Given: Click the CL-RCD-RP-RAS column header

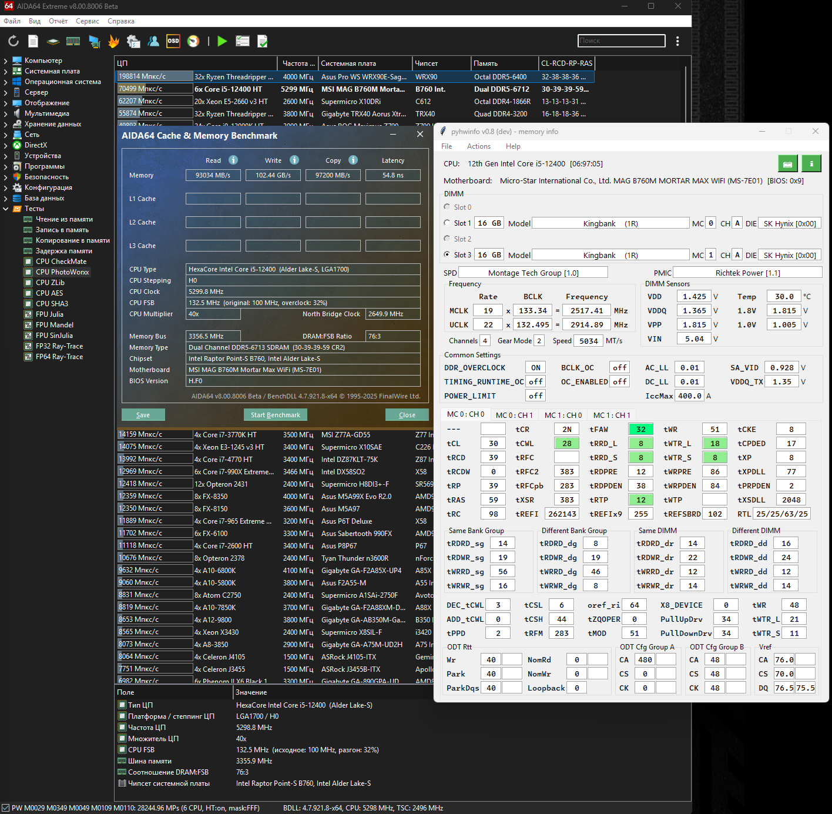Looking at the screenshot, I should coord(567,63).
